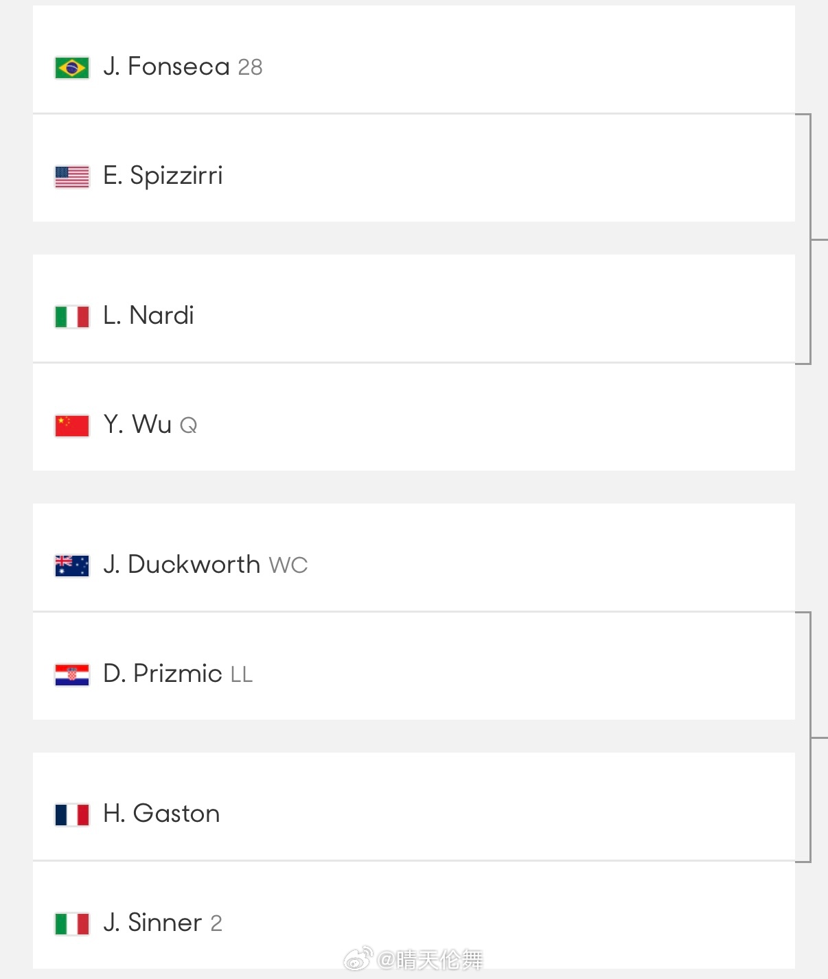
Task: Click the Italian flag beside Sinner
Action: tap(72, 924)
